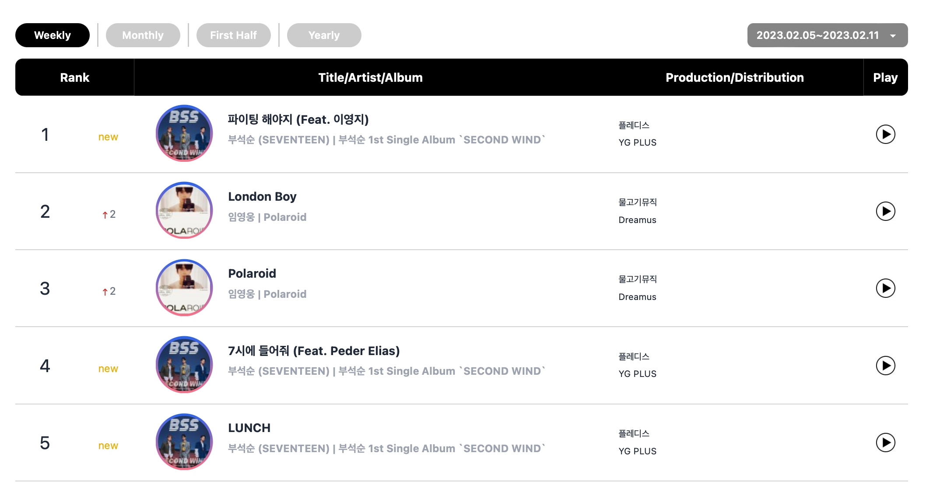
Task: Open the Polaroid album art at rank 3
Action: (x=184, y=288)
